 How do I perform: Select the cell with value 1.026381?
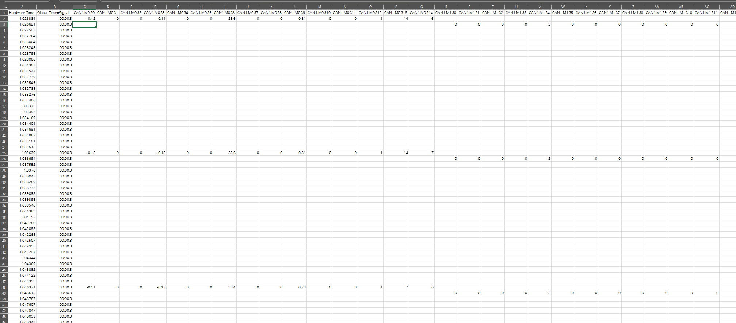coord(22,19)
